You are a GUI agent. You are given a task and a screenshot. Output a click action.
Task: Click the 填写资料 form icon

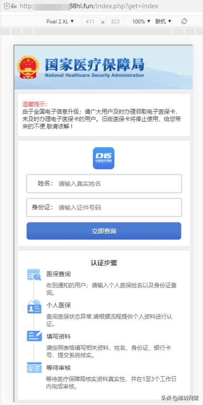[34, 336]
